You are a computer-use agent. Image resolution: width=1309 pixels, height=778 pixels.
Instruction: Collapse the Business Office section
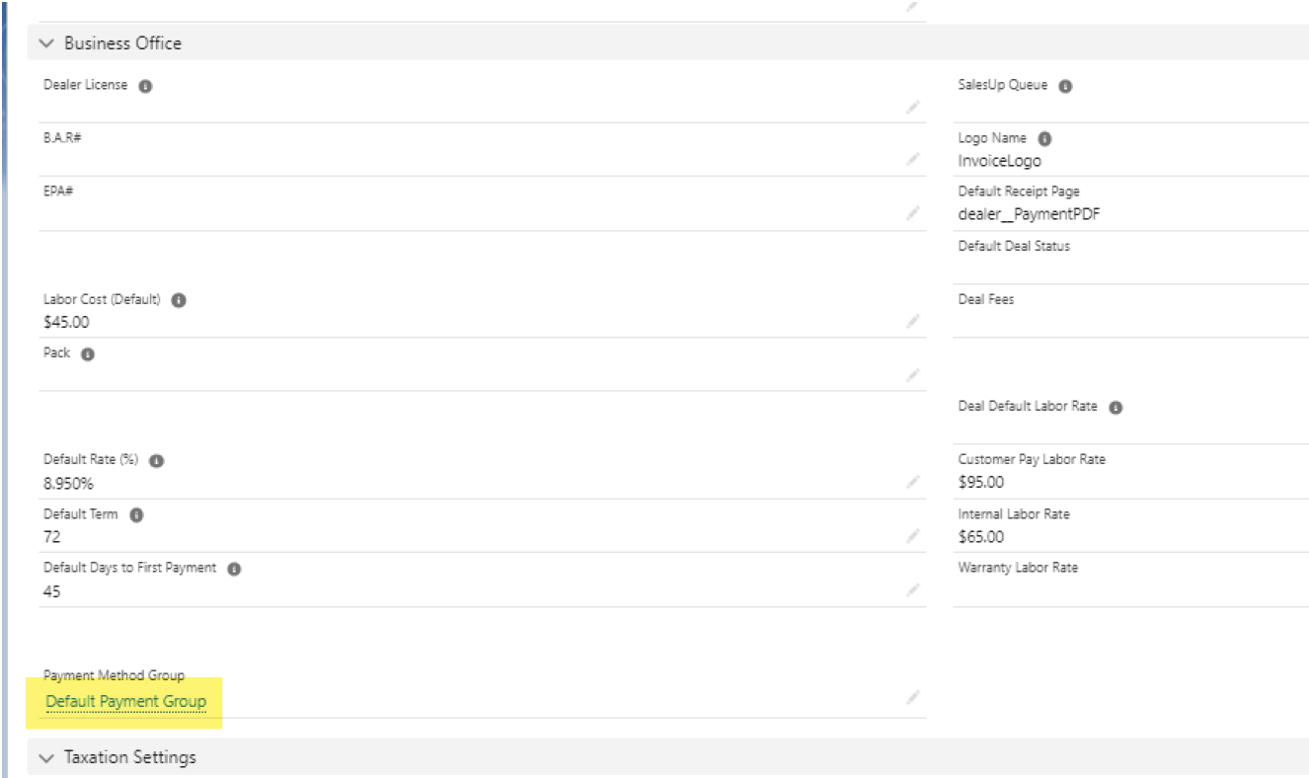tap(46, 43)
